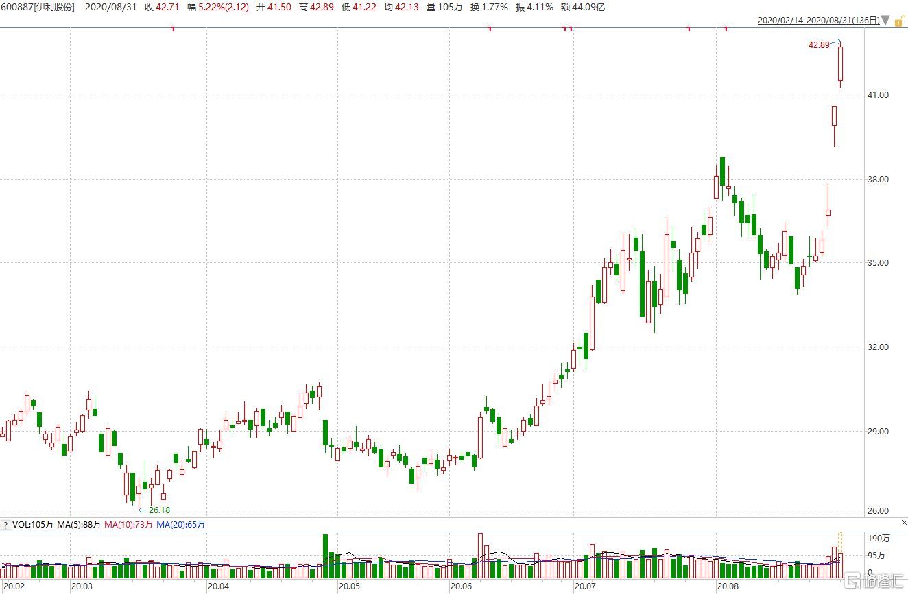
Task: Click the change value 幅 5.22%(2.12)
Action: click(x=218, y=7)
